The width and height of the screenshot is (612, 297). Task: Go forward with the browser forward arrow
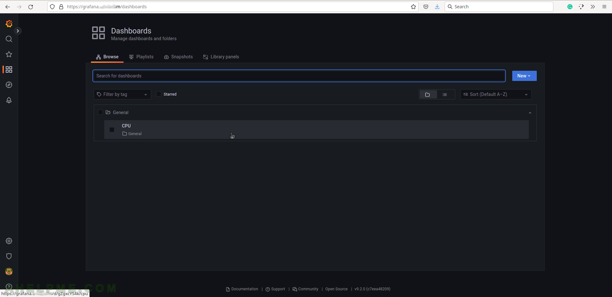pos(19,7)
